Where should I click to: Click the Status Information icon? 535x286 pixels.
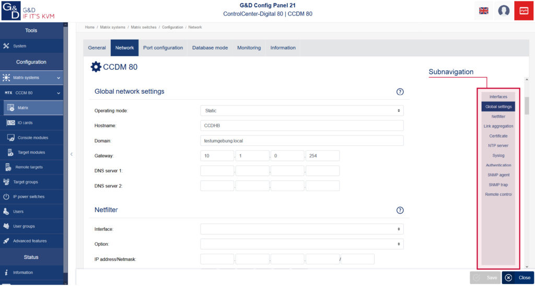pyautogui.click(x=6, y=272)
